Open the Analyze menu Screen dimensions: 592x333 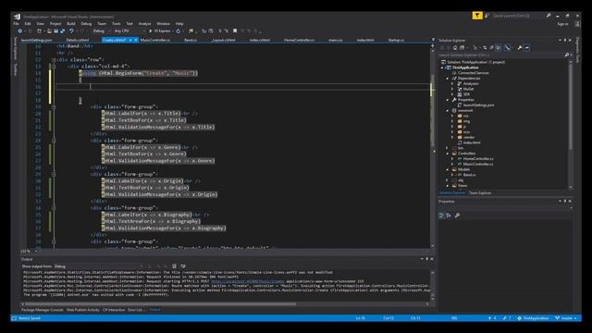(x=144, y=24)
